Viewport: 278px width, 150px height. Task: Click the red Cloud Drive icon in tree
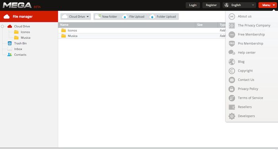click(x=10, y=26)
